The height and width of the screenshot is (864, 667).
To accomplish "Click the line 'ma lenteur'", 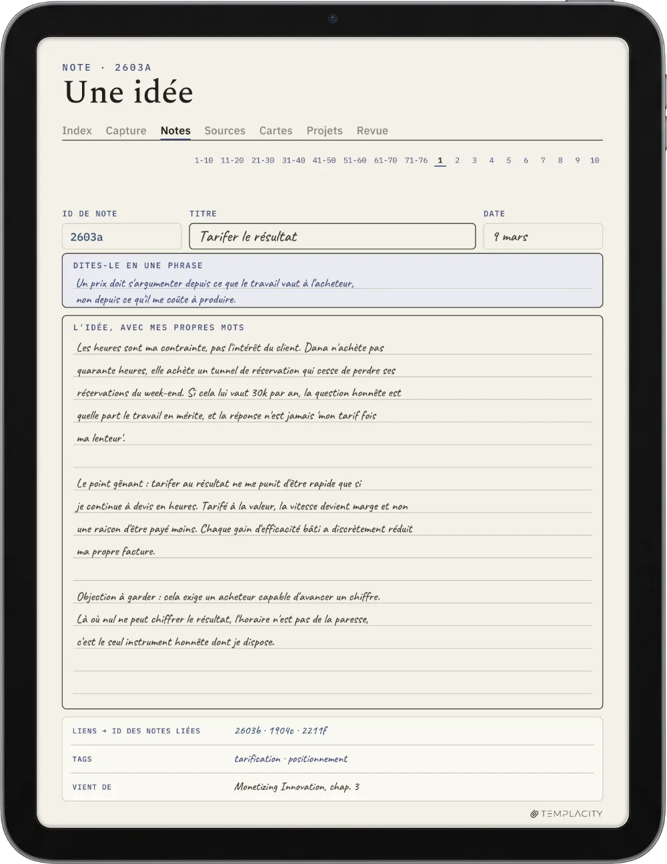I will [101, 438].
